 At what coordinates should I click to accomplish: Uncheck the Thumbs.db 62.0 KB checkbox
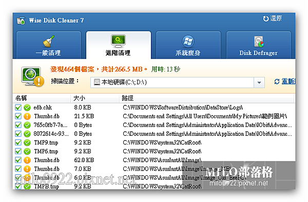point(18,160)
